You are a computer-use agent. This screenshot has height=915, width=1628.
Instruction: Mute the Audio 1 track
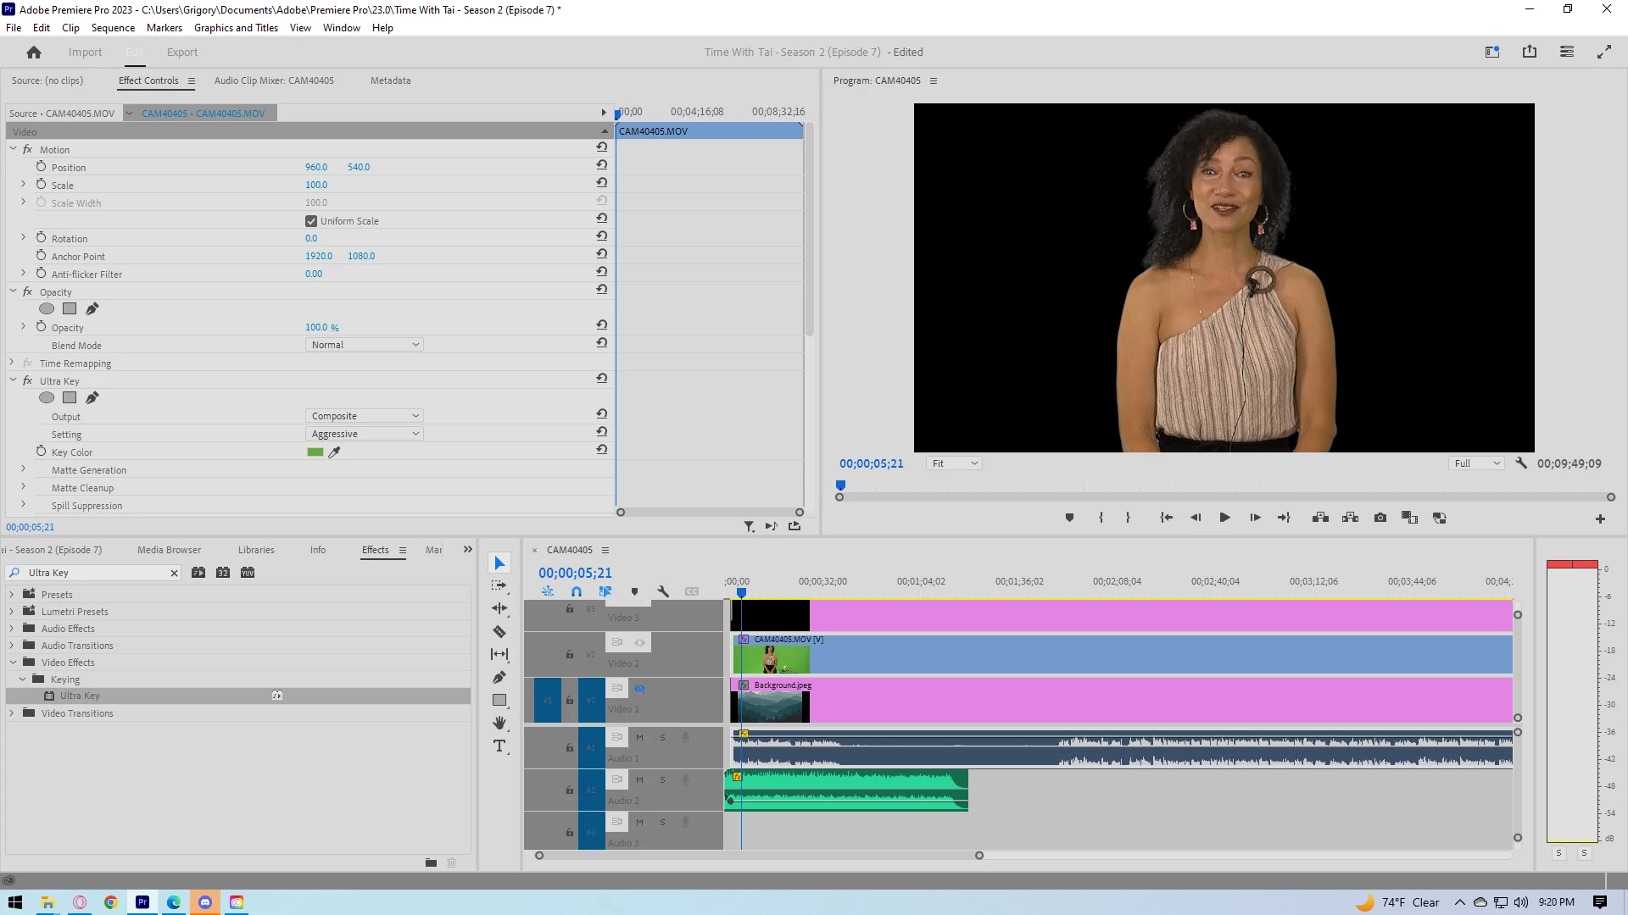click(x=639, y=737)
